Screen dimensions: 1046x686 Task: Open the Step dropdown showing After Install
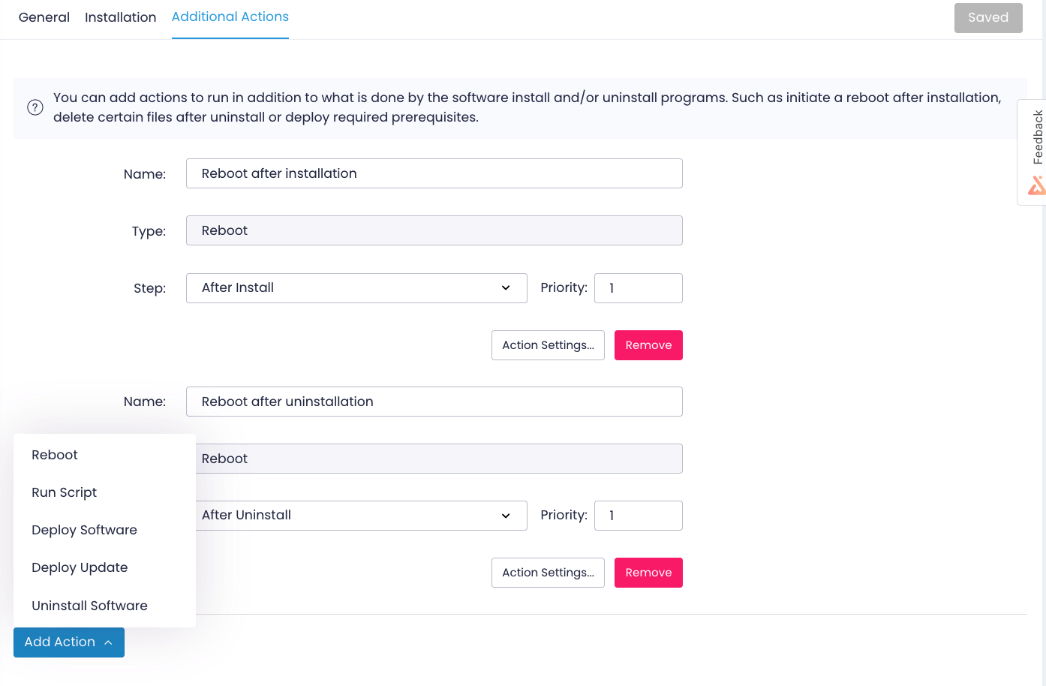pyautogui.click(x=356, y=287)
